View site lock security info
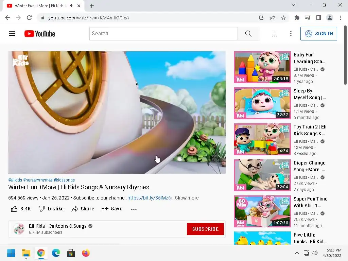Screen dimensions: 348x261 tap(42, 18)
